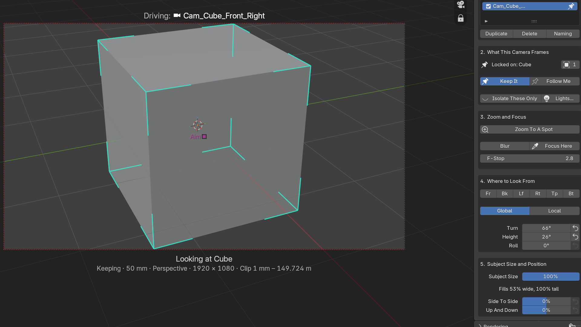Click the list resize grip dots
Image resolution: width=581 pixels, height=327 pixels.
coord(534,21)
